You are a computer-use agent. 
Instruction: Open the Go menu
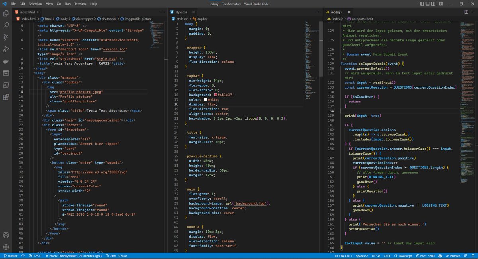pyautogui.click(x=59, y=4)
